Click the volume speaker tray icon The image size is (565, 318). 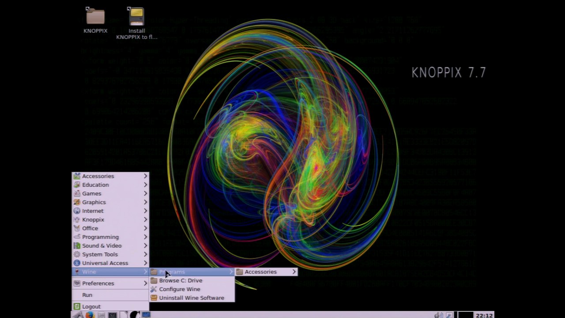(x=438, y=315)
